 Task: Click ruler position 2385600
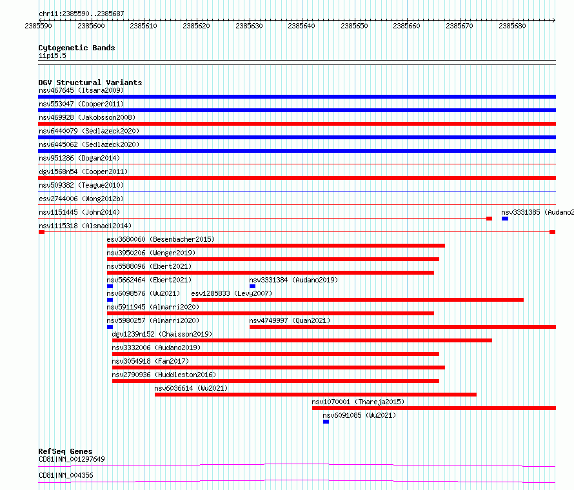point(91,26)
